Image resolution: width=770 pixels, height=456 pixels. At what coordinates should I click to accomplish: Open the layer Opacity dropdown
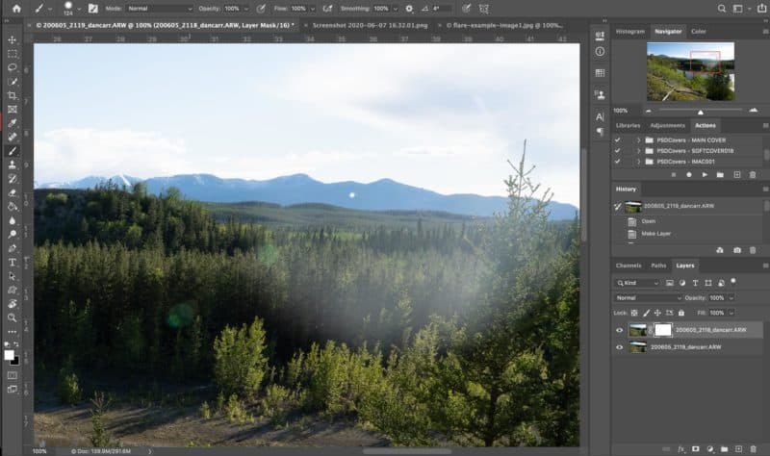(731, 298)
